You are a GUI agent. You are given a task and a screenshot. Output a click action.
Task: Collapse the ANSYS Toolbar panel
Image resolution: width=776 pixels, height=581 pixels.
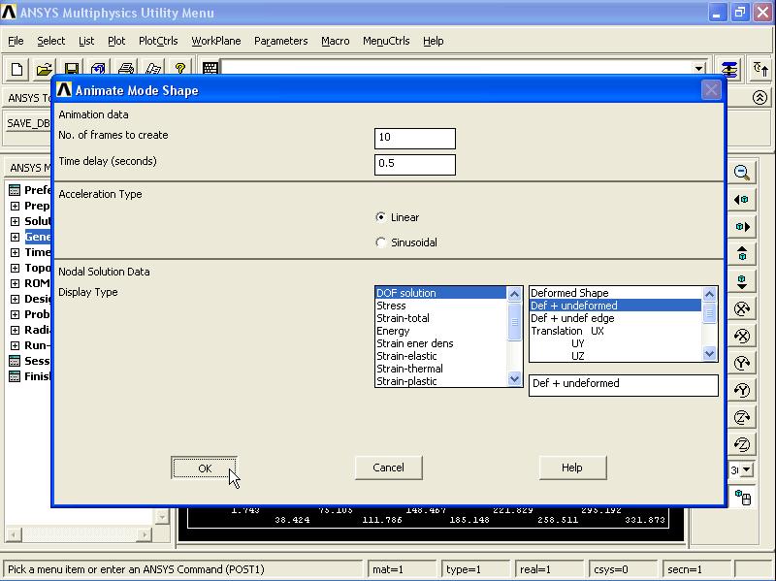coord(760,98)
